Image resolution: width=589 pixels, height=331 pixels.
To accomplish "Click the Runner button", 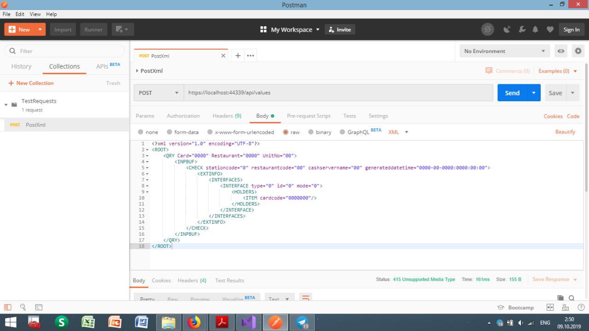I will pos(94,29).
